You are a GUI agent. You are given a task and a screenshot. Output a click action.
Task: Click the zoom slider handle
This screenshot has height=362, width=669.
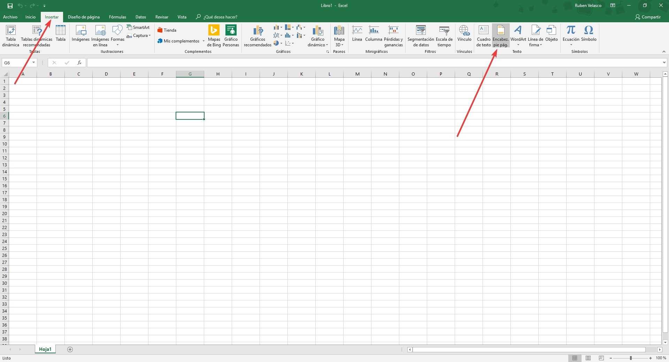click(631, 358)
